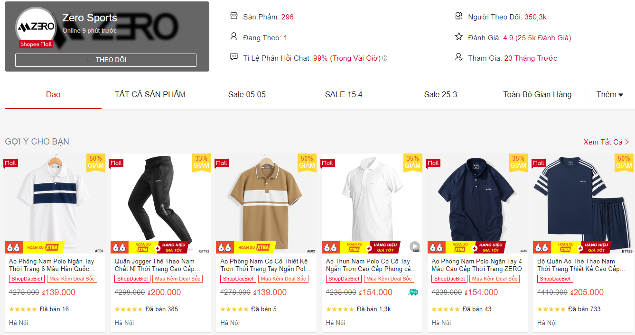Click the star icon next to Đánh Giá

click(458, 36)
